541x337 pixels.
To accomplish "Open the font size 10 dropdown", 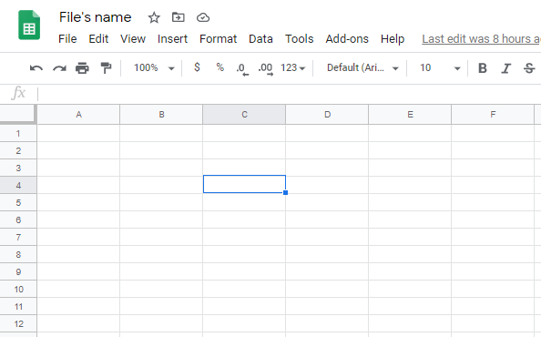I will (x=440, y=67).
